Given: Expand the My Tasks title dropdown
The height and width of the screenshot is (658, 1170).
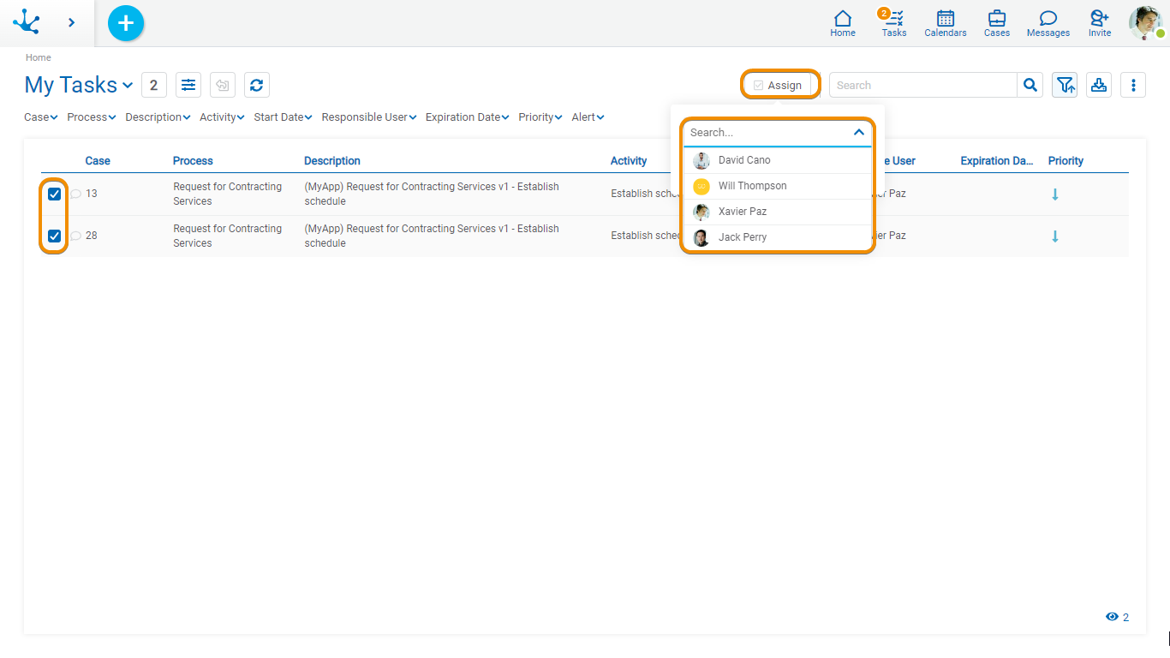Looking at the screenshot, I should [128, 86].
